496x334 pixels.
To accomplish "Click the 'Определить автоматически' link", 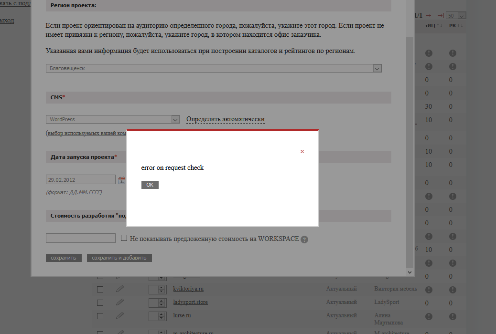I will (225, 119).
